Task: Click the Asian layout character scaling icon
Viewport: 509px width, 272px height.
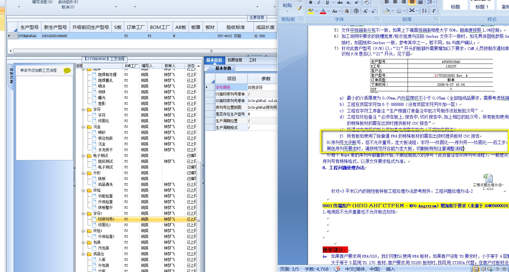Action: (x=413, y=11)
